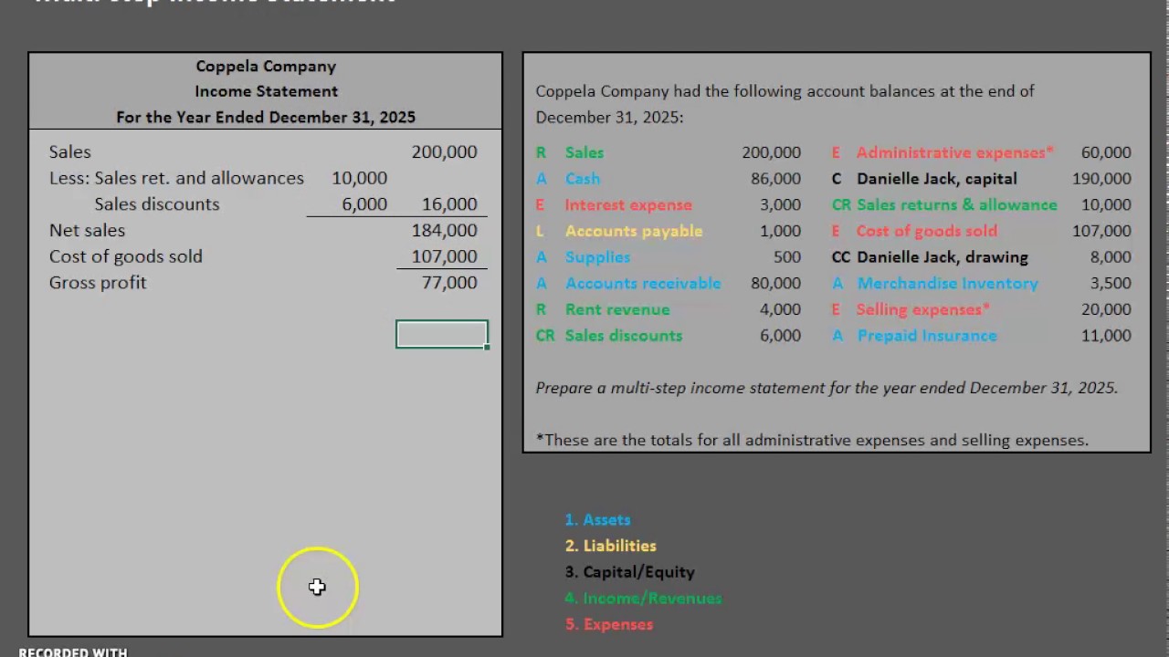Click the 184,000 net sales amount
This screenshot has width=1169, height=657.
[444, 230]
